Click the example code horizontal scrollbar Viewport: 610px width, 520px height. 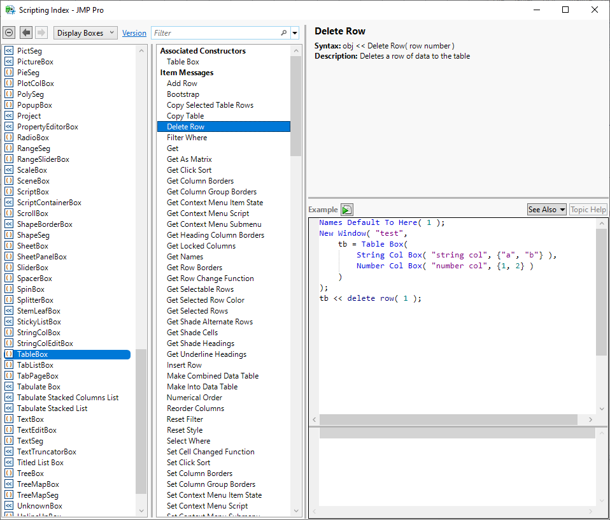tap(448, 419)
